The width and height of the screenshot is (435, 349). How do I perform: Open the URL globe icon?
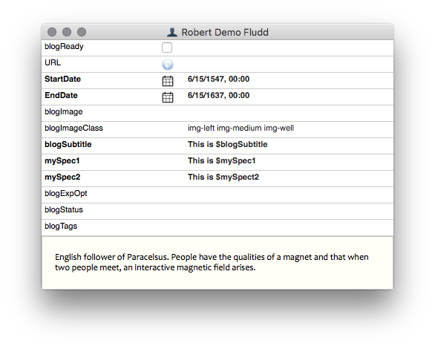pyautogui.click(x=168, y=65)
